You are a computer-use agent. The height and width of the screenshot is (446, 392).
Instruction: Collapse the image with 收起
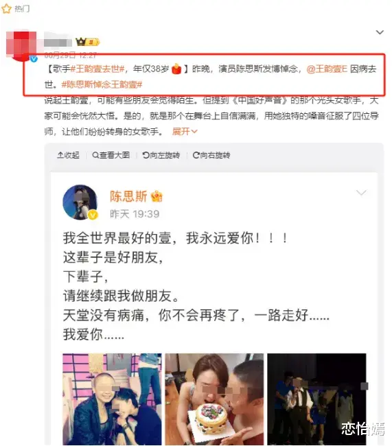[x=68, y=155]
